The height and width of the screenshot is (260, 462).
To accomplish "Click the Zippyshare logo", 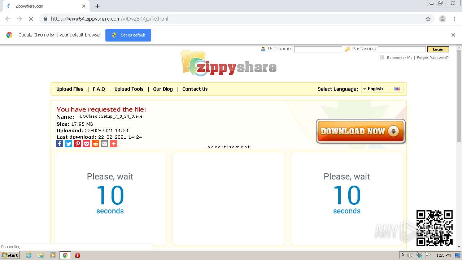I will click(229, 64).
